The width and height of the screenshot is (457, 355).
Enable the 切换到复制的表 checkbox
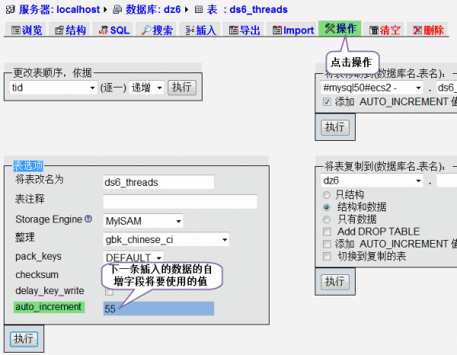click(x=327, y=257)
